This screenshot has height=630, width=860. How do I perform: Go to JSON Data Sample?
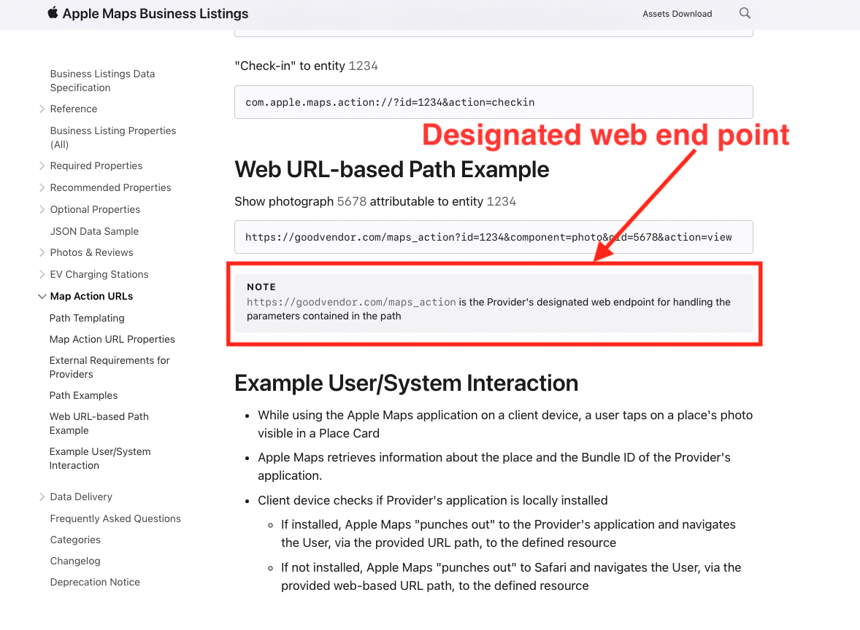pyautogui.click(x=94, y=231)
